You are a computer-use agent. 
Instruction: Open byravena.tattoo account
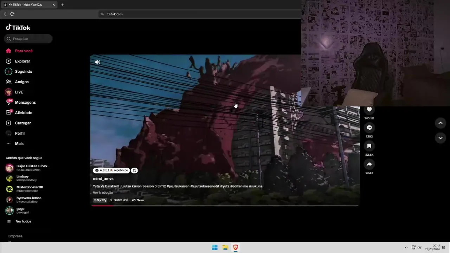coord(24,200)
